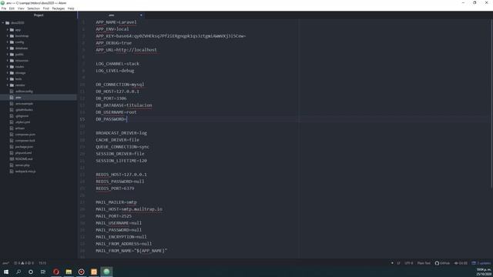This screenshot has width=493, height=277.
Task: Click line APP_DEBUG=true in editor
Action: (x=114, y=43)
